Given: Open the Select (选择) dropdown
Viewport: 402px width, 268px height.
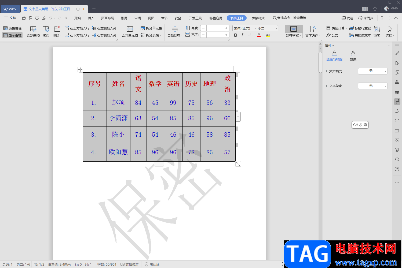Looking at the screenshot, I should tap(390, 32).
